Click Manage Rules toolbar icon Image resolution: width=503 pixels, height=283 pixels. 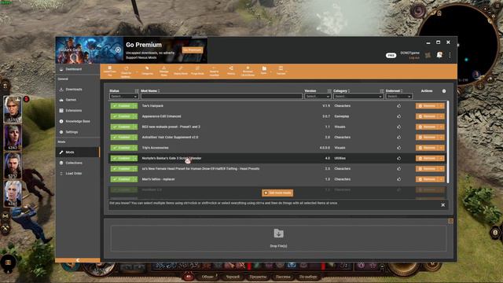pyautogui.click(x=164, y=71)
